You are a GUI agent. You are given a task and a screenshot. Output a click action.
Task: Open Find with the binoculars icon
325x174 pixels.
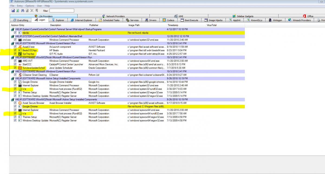22,11
